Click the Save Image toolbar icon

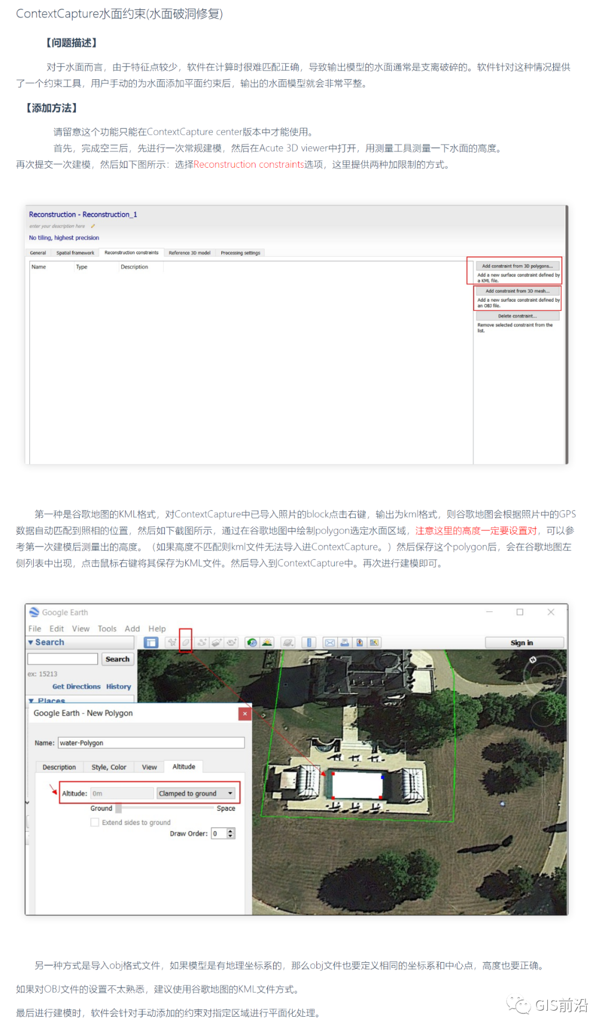click(359, 642)
